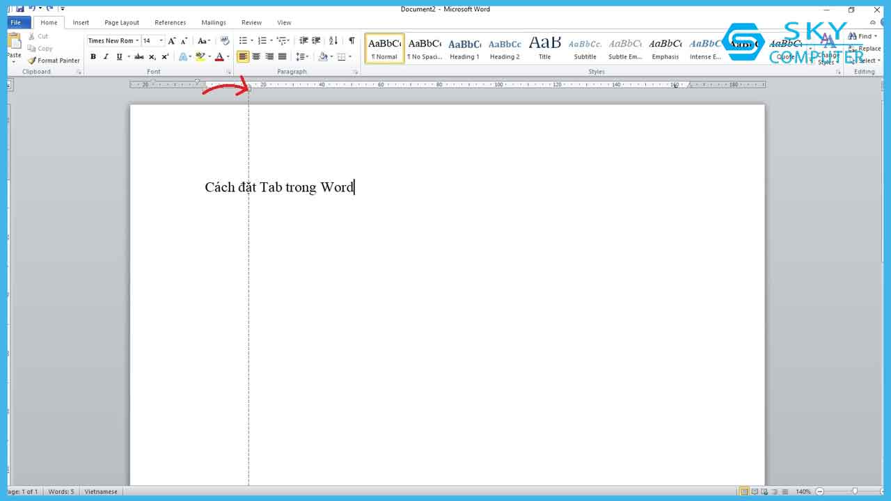Apply red font color
The width and height of the screenshot is (891, 501).
[x=219, y=57]
